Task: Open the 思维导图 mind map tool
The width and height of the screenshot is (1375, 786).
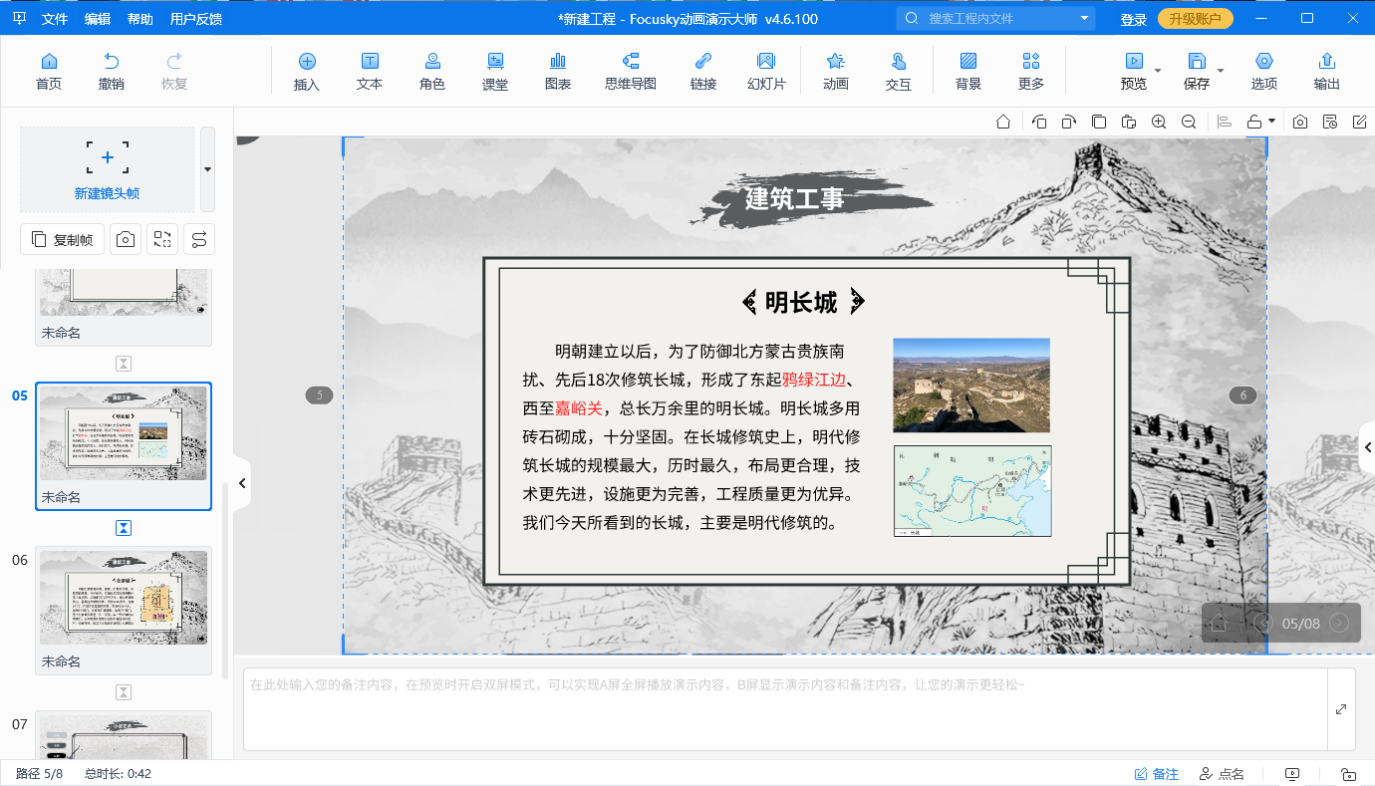Action: pos(631,72)
